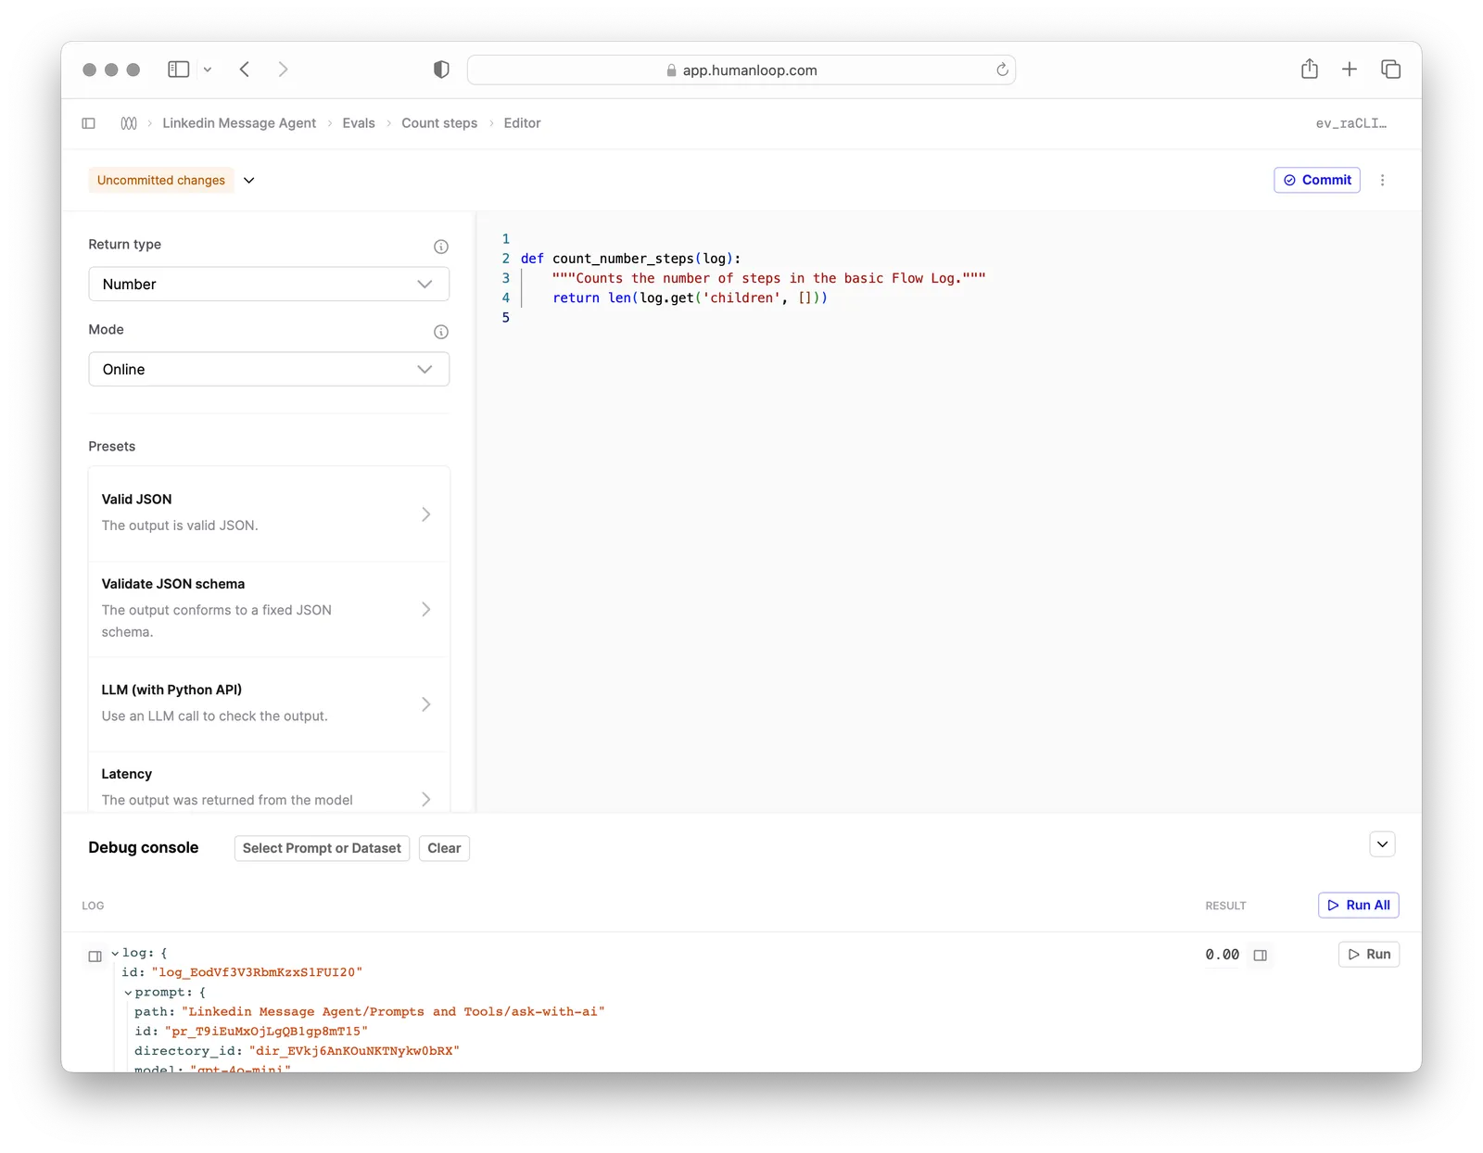Choose the Latency preset
This screenshot has height=1153, width=1483.
pos(269,784)
